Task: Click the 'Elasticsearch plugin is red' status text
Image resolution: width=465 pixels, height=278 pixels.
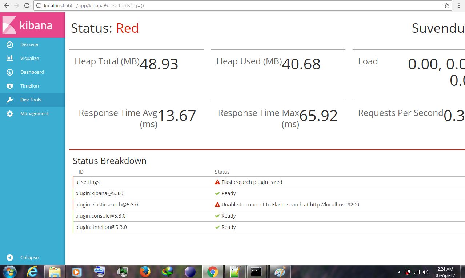Action: pos(252,182)
